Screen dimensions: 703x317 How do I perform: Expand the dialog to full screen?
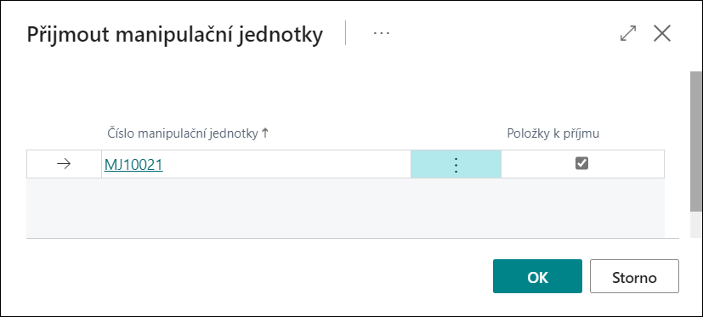[x=628, y=34]
